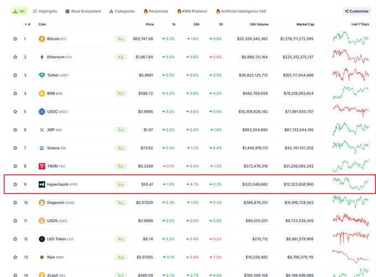Screen dimensions: 376x277
Task: Select the Perpetuals tab
Action: coord(156,11)
